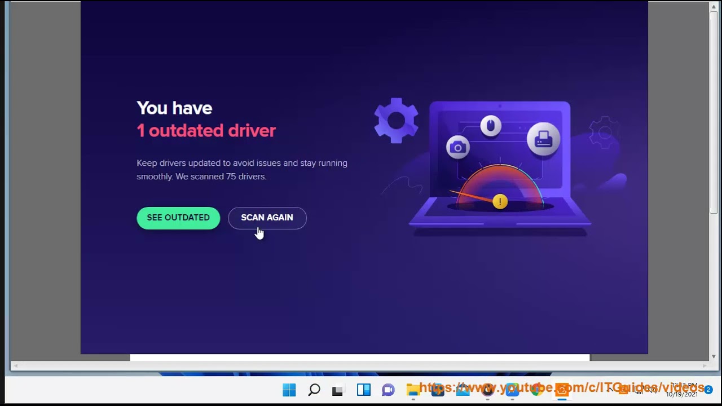Open Task View on the taskbar
This screenshot has width=722, height=406.
click(338, 390)
